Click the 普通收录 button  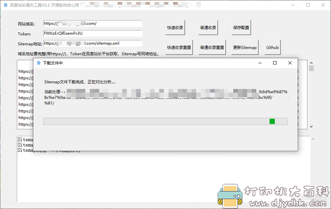point(208,27)
